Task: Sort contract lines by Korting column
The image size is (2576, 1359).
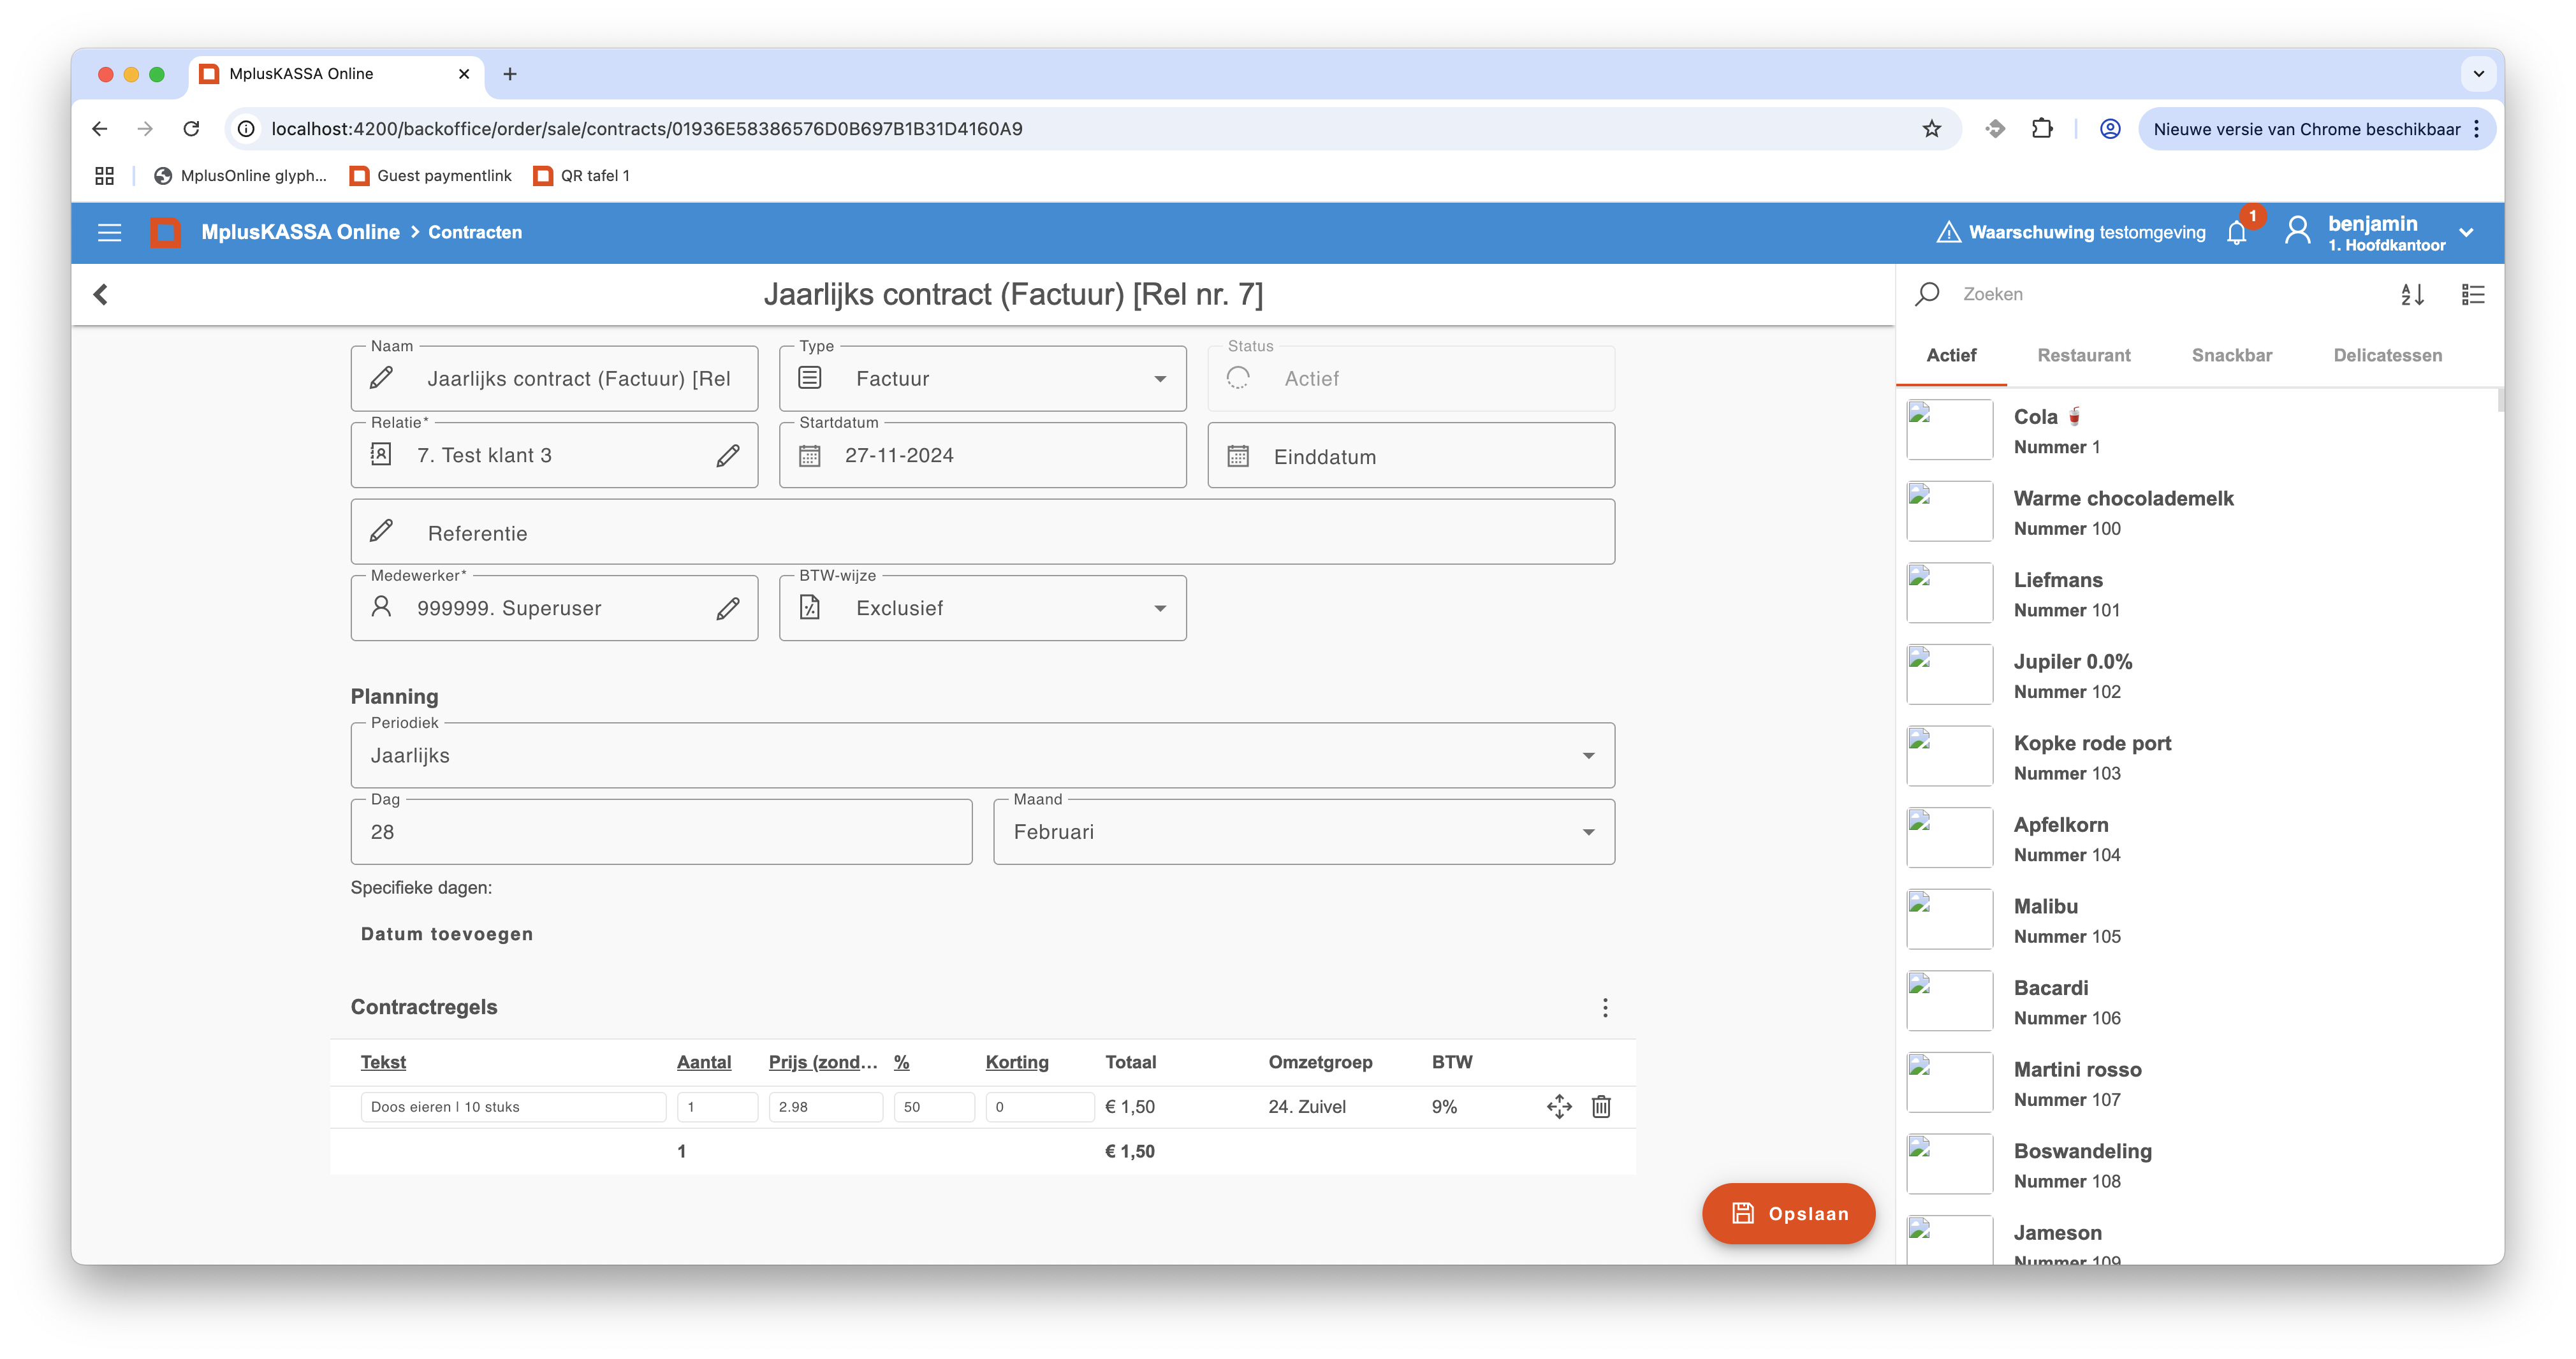Action: click(1017, 1062)
